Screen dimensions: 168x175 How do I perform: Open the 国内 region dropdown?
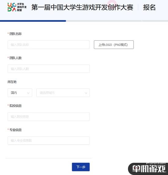click(20, 93)
